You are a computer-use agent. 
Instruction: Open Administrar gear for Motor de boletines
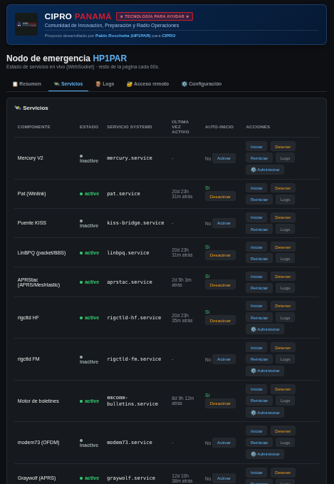(265, 413)
